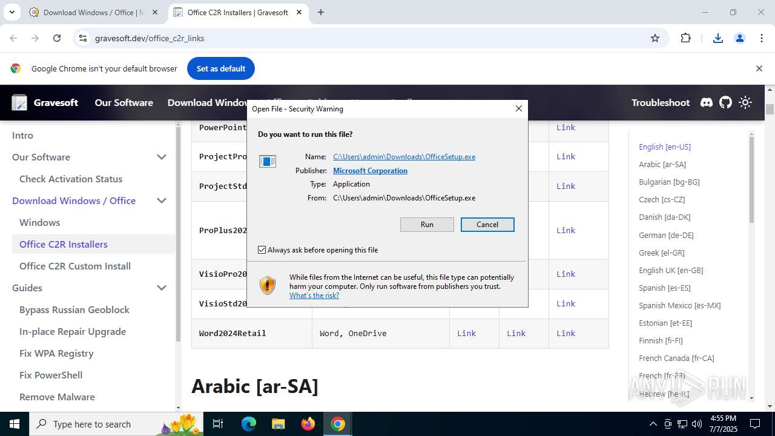Open the Download Windows / Office sidebar link
This screenshot has width=775, height=436.
pos(74,200)
